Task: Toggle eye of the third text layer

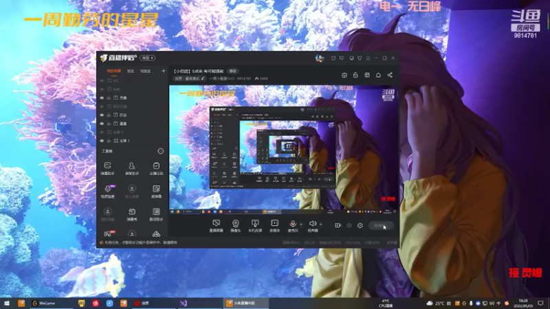Action: (x=102, y=98)
